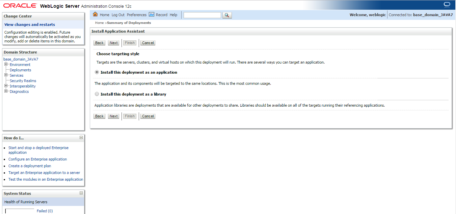Open Start and stop a deployed Enterprise application
Image resolution: width=456 pixels, height=214 pixels.
tap(38, 150)
